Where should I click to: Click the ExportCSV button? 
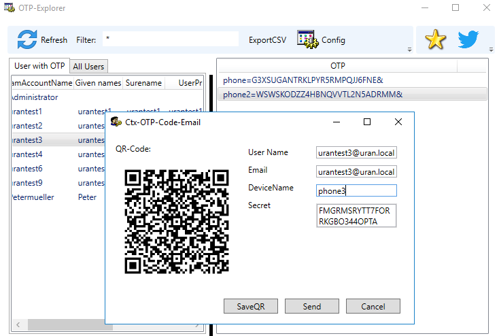(x=267, y=40)
